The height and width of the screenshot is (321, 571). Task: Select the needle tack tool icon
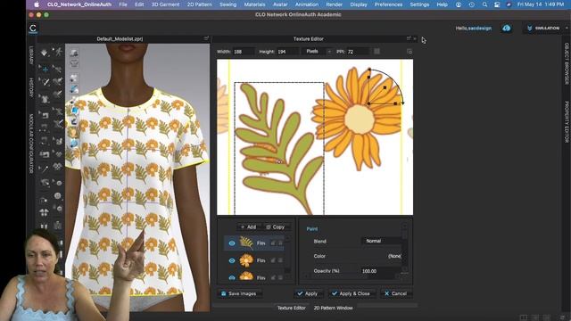coord(45,169)
